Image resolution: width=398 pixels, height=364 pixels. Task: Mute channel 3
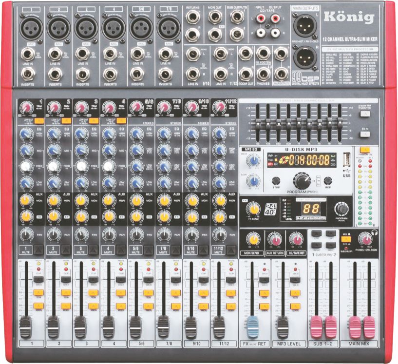click(x=81, y=249)
